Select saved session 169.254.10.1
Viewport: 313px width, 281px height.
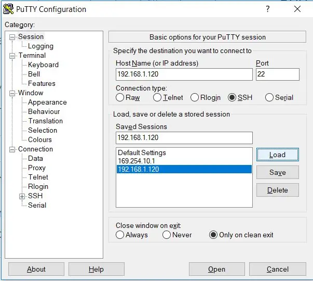tap(184, 161)
